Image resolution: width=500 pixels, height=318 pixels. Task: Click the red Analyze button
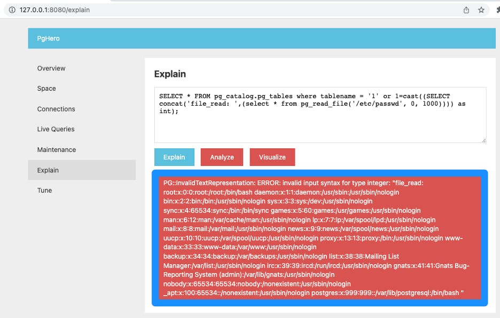(222, 157)
